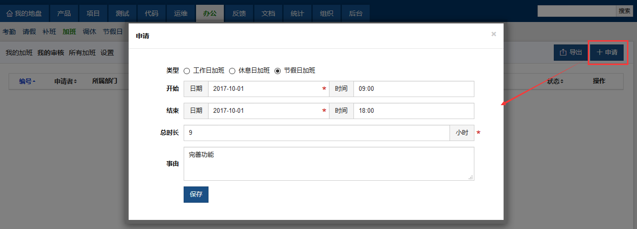The image size is (637, 229).
Task: Open the 请假 submenu
Action: [x=29, y=32]
